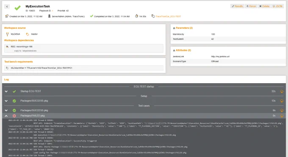Select the TestSuiteID parameter row
Viewport: 288px width, 157px height.
point(228,39)
